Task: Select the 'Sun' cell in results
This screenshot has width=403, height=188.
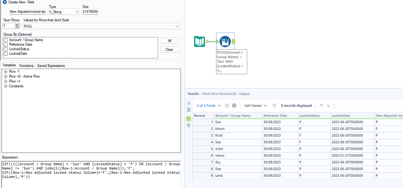Action: coord(238,122)
